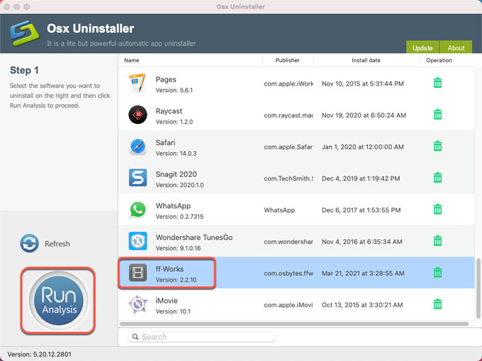Delete Safari using its trash icon
This screenshot has width=482, height=361.
(x=437, y=146)
